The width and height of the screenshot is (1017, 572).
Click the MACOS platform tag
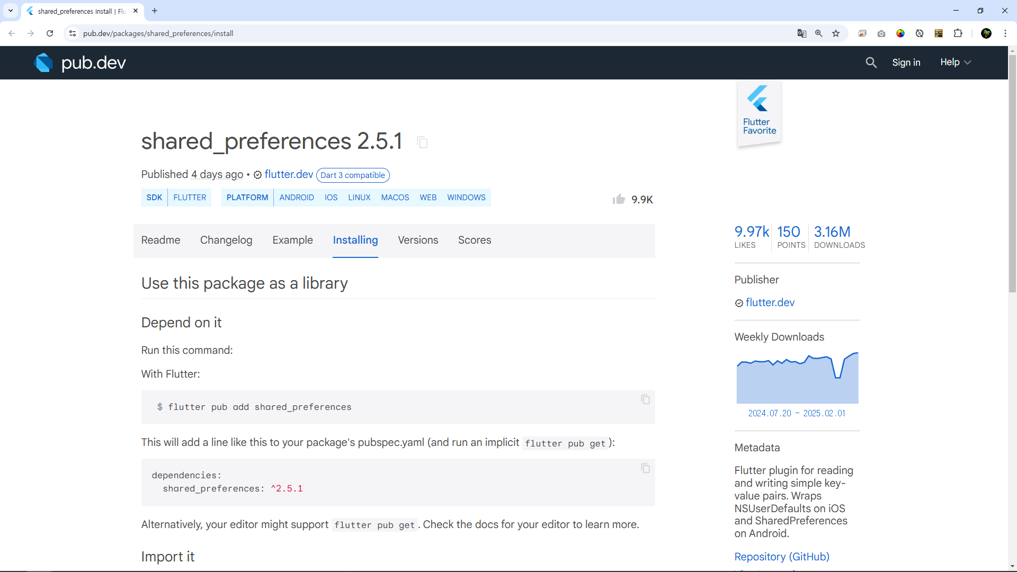395,198
